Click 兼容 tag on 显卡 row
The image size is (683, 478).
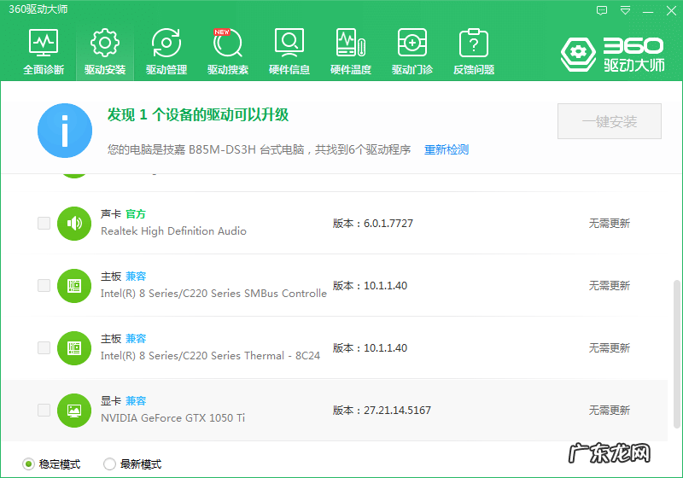point(136,401)
